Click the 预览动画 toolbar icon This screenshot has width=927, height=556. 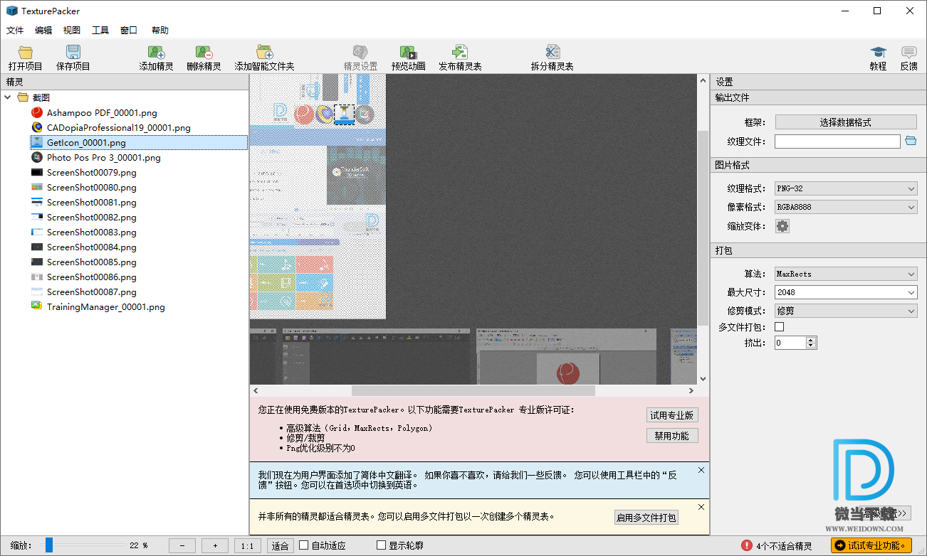pos(408,52)
